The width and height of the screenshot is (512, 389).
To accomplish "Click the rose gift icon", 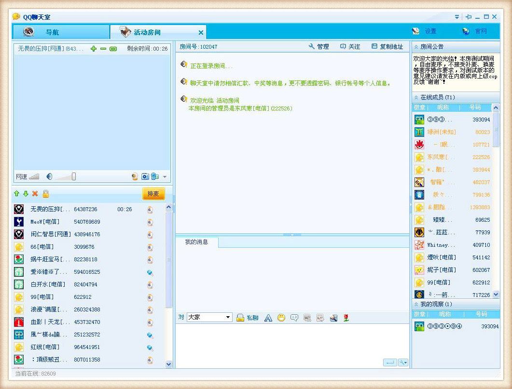I will (346, 318).
